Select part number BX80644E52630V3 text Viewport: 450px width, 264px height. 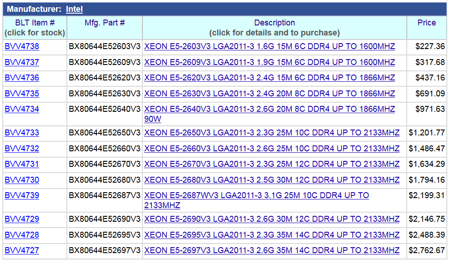[105, 94]
